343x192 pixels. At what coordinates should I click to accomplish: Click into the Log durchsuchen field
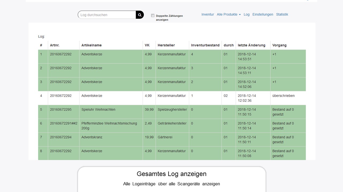coord(107,15)
